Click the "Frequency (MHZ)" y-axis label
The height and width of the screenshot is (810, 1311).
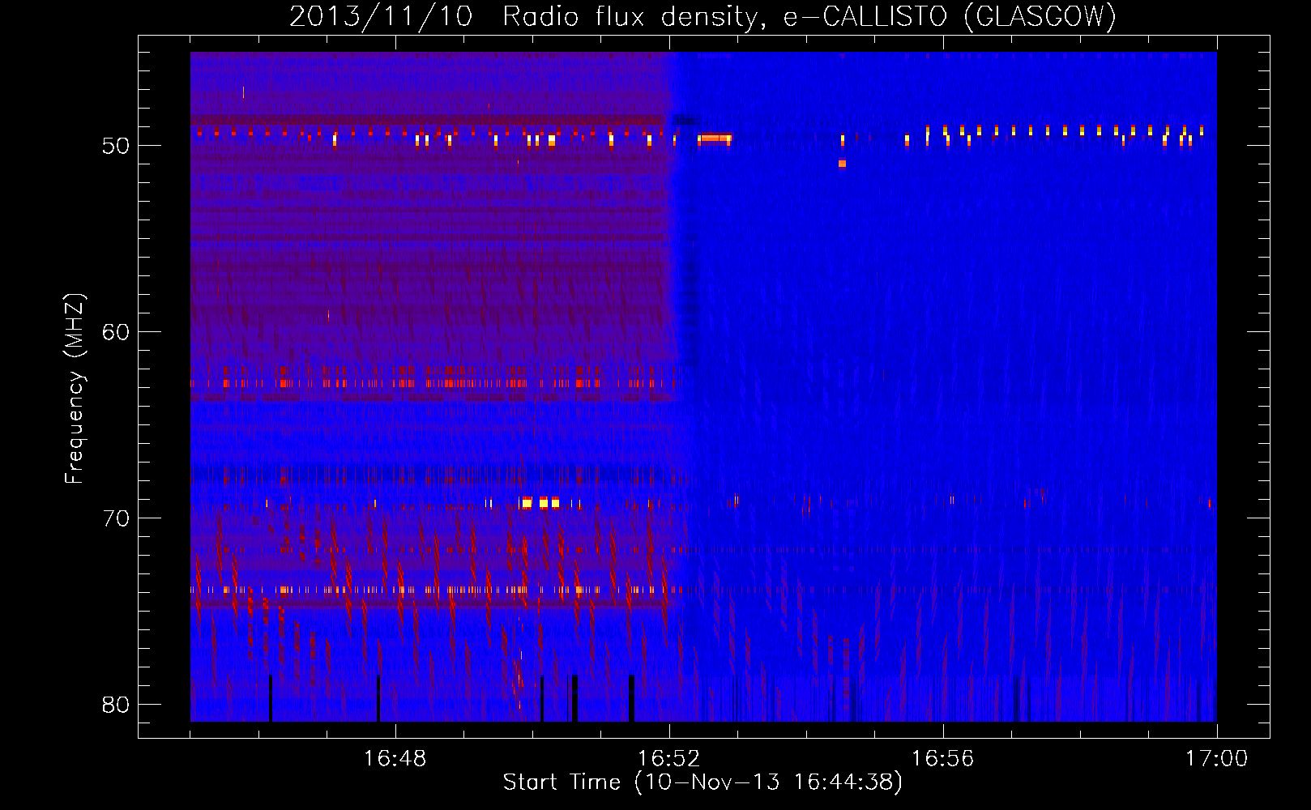tap(75, 389)
